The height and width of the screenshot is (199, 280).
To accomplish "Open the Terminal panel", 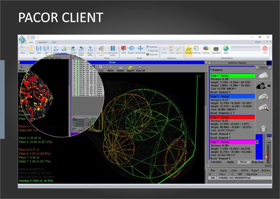I will coord(152,47).
